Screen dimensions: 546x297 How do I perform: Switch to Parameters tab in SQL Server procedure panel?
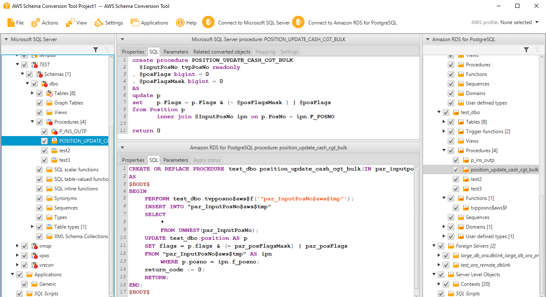tap(175, 52)
